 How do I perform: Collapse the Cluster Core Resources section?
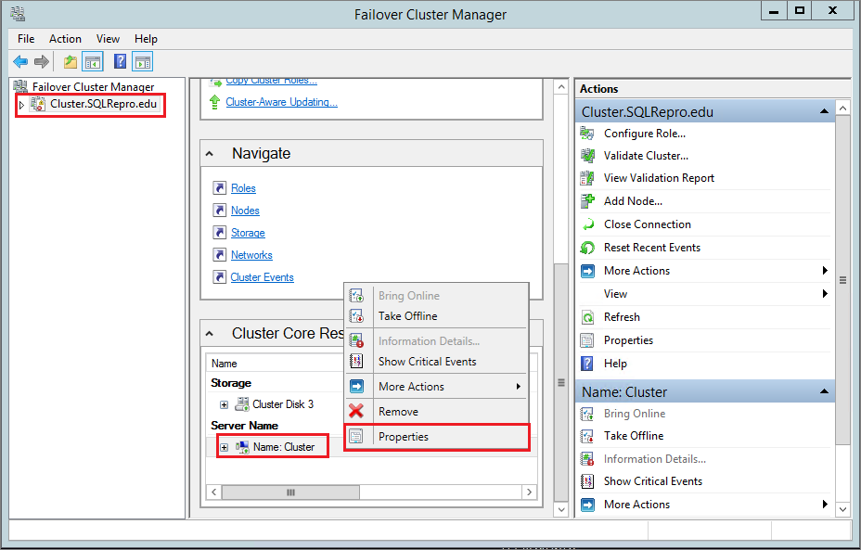(209, 333)
